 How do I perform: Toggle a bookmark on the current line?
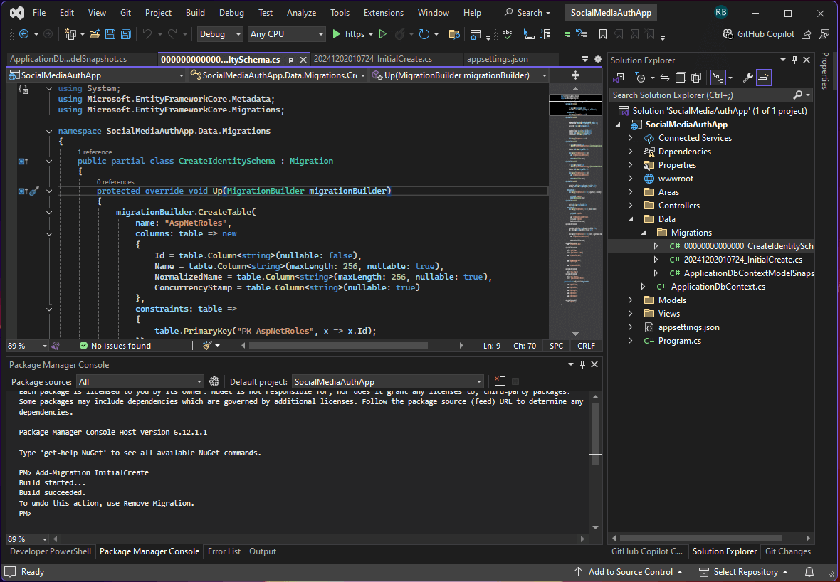[602, 34]
